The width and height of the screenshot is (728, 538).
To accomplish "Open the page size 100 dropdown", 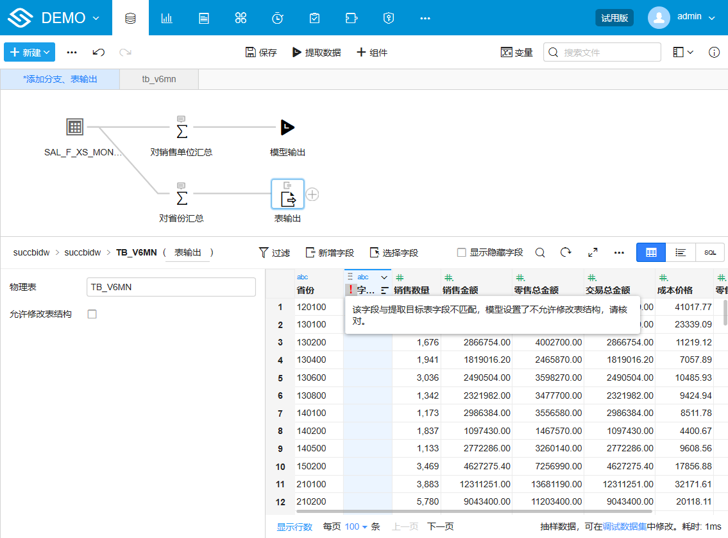I will pyautogui.click(x=356, y=526).
